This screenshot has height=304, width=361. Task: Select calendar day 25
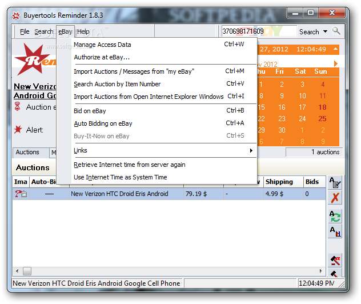322,119
